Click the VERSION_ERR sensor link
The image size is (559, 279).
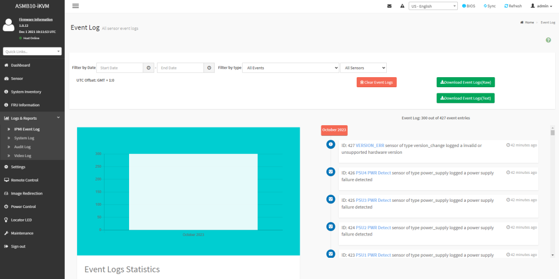click(x=370, y=145)
